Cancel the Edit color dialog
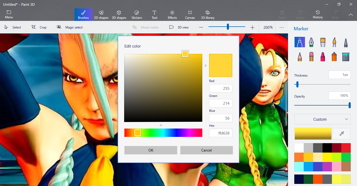Screen dimensions: 357x186 click(x=206, y=150)
